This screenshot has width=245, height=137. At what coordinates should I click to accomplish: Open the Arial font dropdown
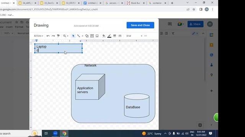click(x=134, y=36)
